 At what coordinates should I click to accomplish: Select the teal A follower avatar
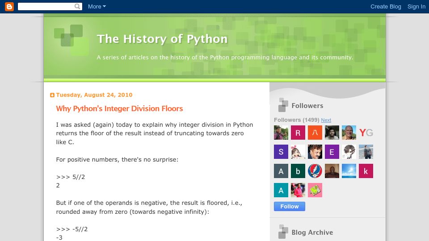point(281,190)
